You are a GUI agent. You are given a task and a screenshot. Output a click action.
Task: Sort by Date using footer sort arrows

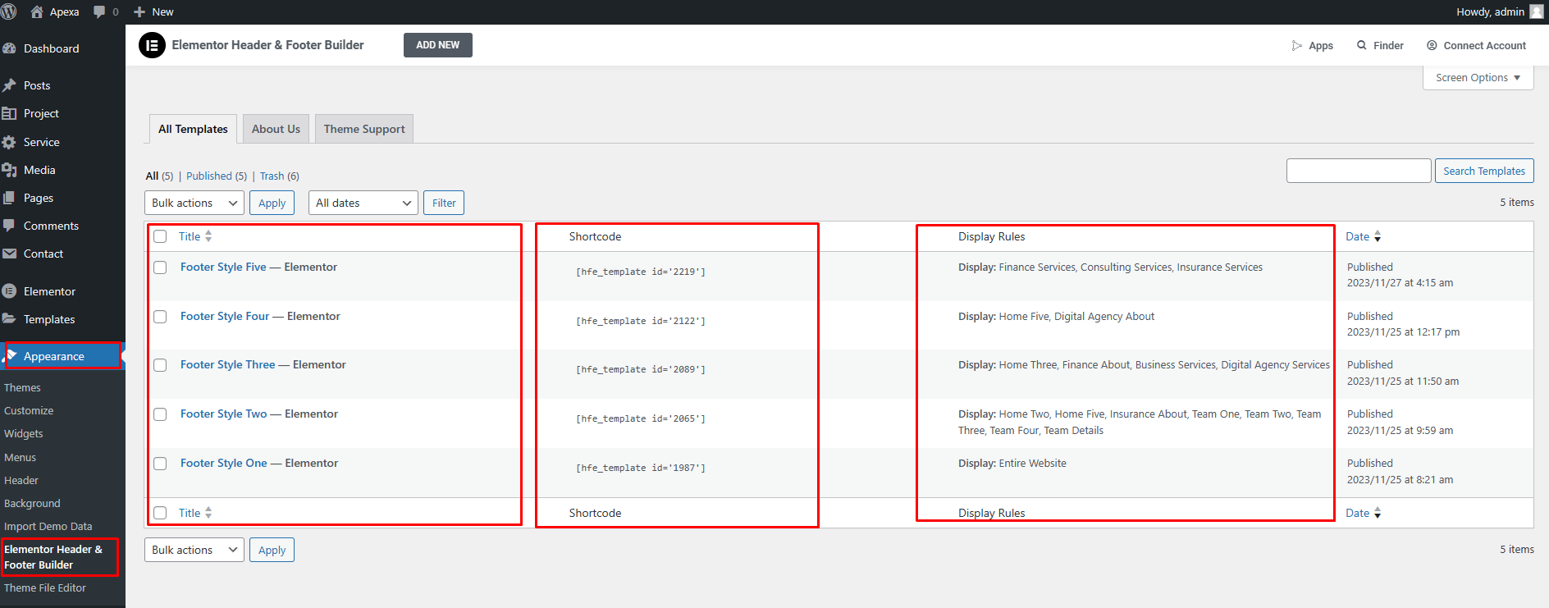click(1378, 513)
